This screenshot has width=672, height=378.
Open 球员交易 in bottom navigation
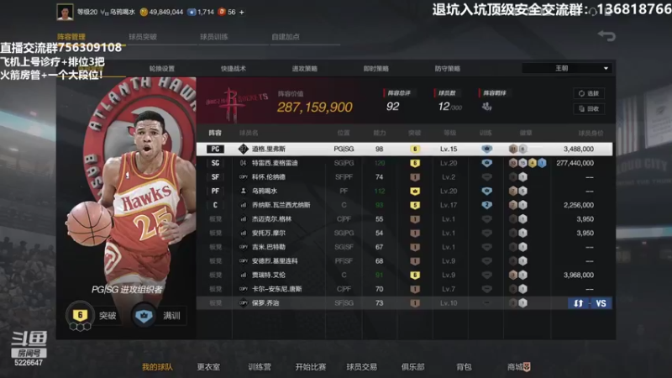[362, 367]
